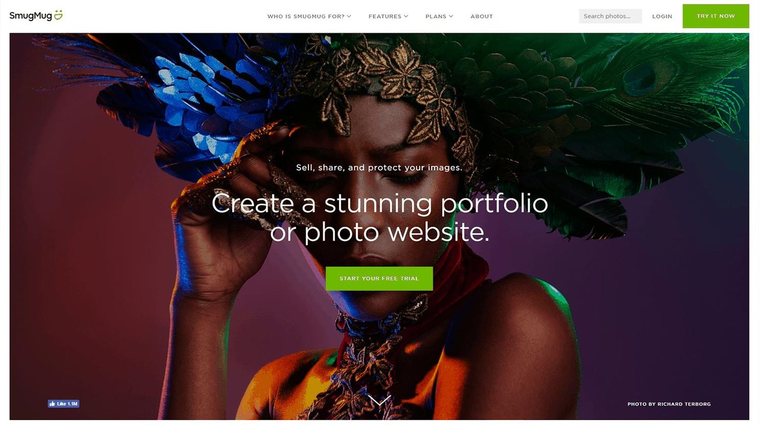
Task: Click the SmugMug smiley face logo icon
Action: pos(58,15)
